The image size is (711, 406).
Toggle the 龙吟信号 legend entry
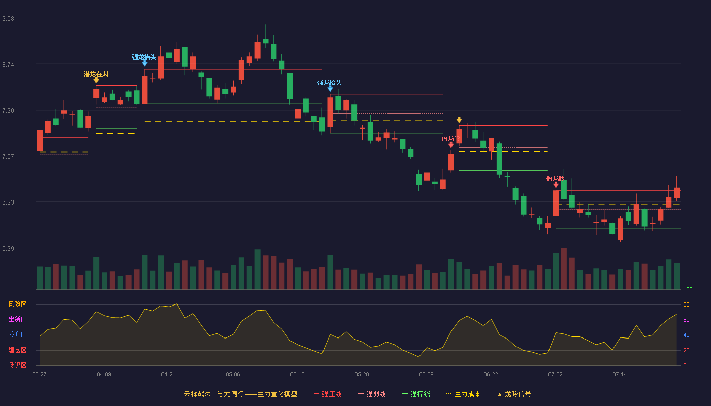[x=514, y=394]
